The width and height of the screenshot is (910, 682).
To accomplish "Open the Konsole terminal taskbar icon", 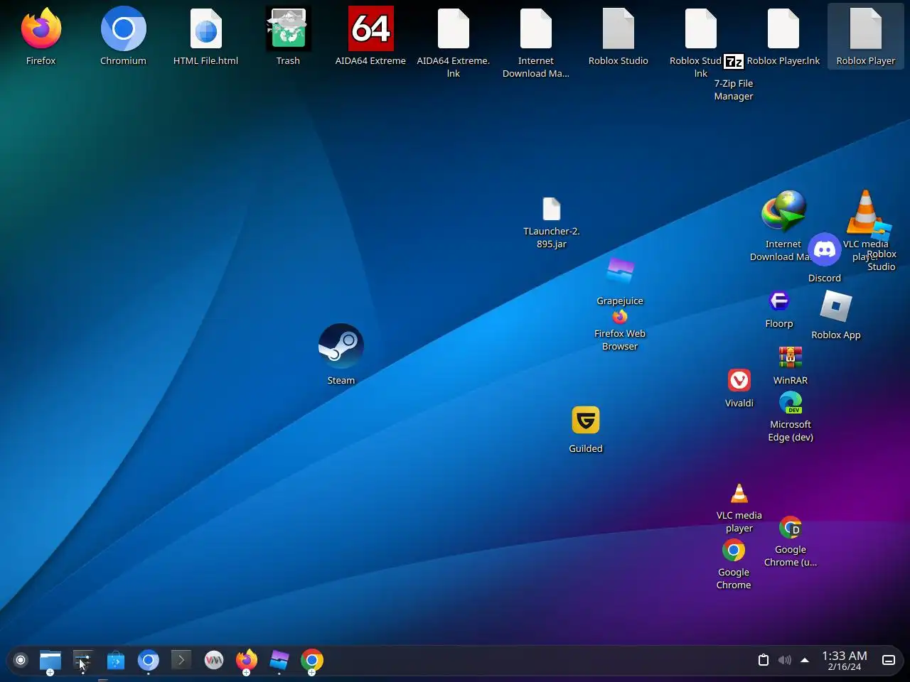I will (x=181, y=661).
